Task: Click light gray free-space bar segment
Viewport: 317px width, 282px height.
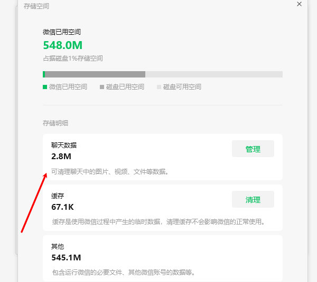Action: [x=213, y=74]
